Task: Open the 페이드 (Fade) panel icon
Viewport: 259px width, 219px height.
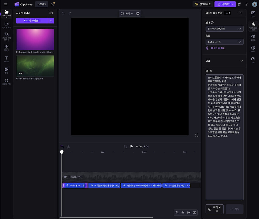Action: click(x=253, y=49)
